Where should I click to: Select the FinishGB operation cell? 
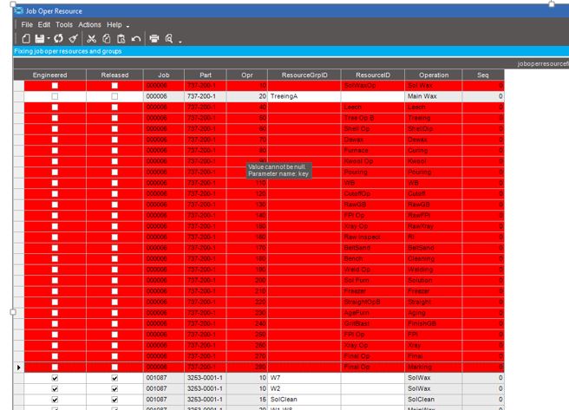click(x=434, y=323)
